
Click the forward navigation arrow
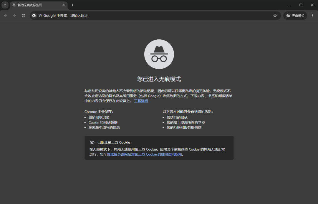coord(14,16)
